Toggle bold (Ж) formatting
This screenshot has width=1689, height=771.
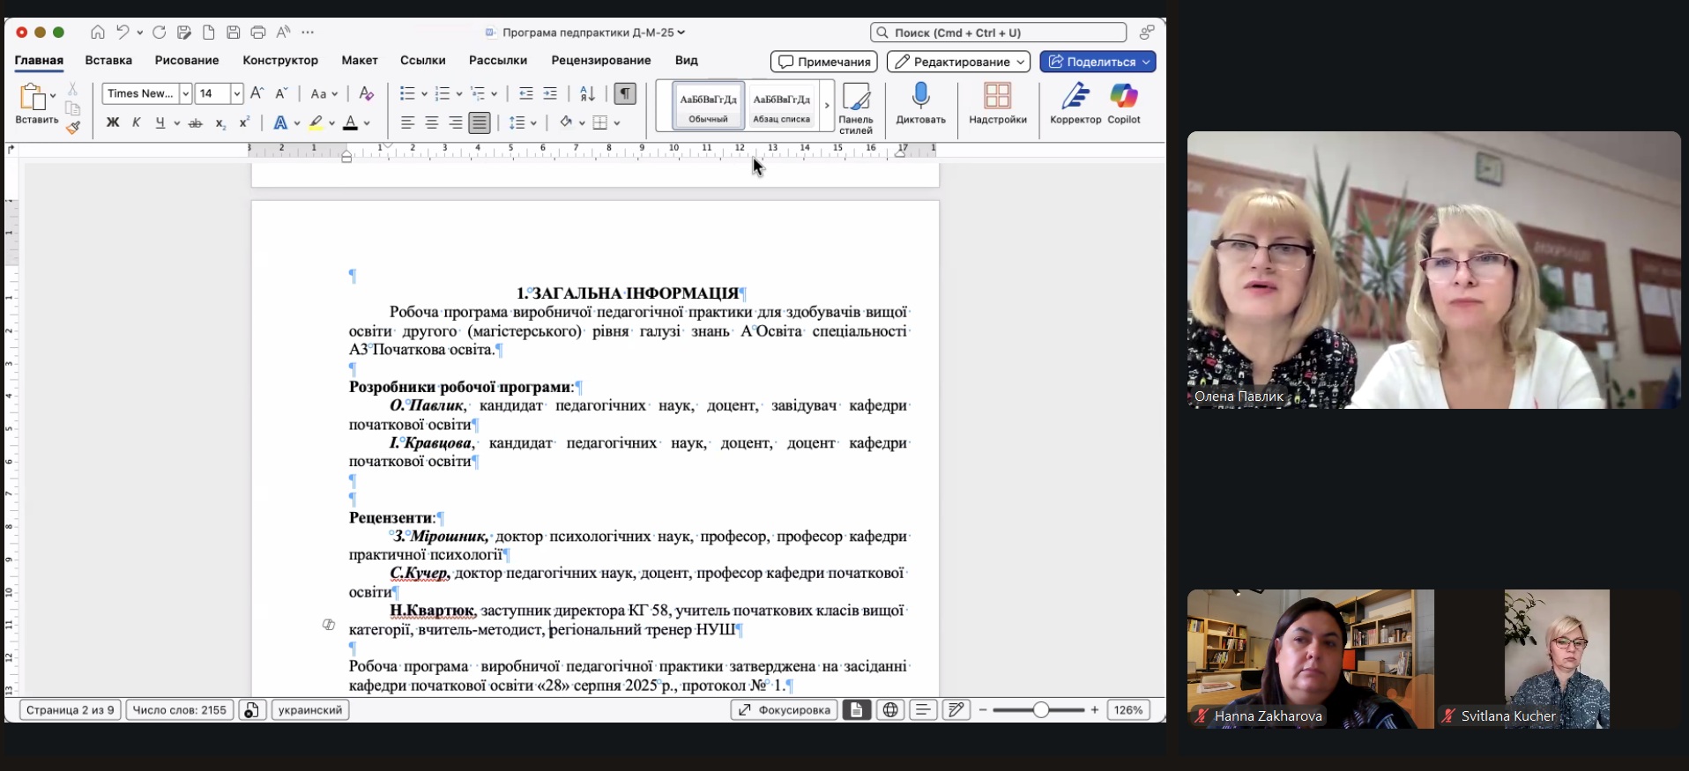(x=113, y=122)
